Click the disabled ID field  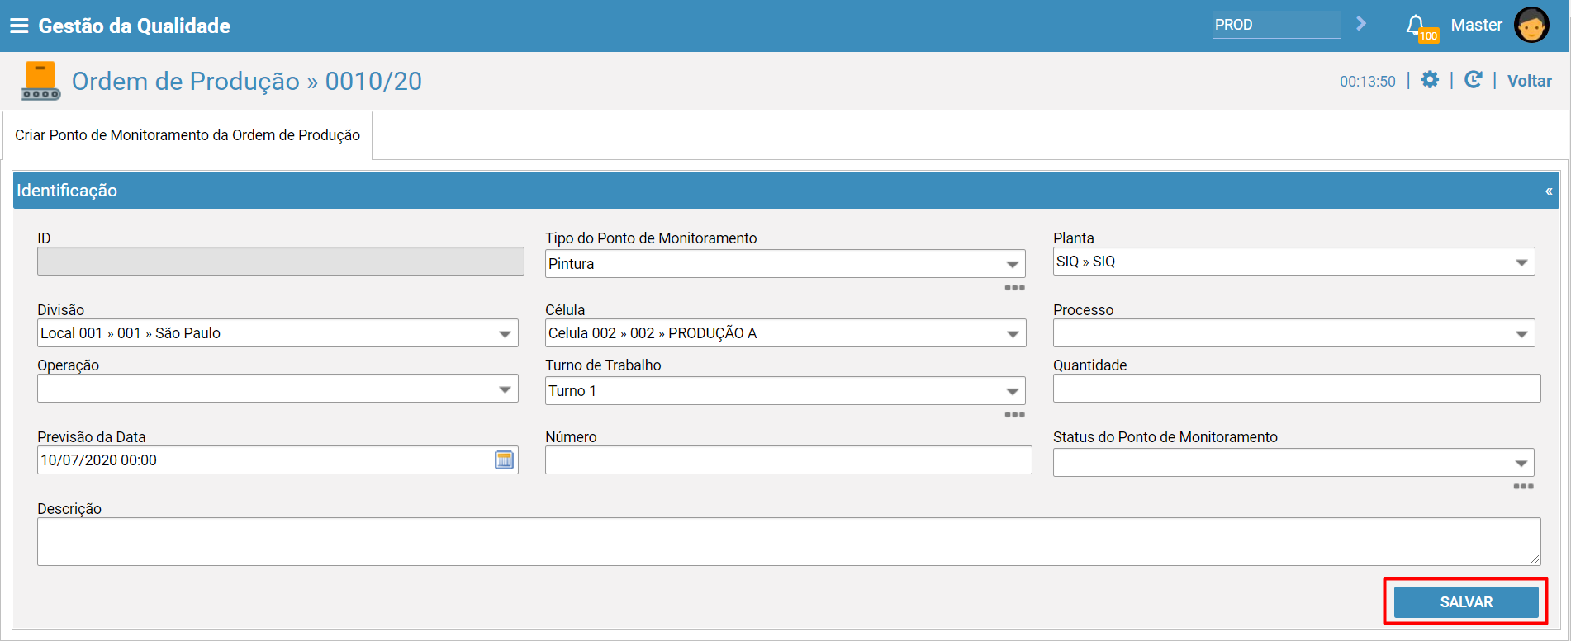[281, 262]
